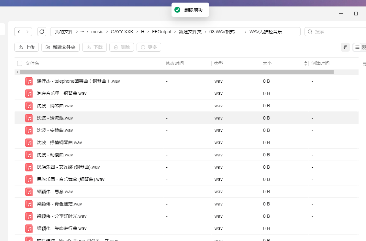Open the 更多 more-options button
This screenshot has width=366, height=241.
point(149,47)
